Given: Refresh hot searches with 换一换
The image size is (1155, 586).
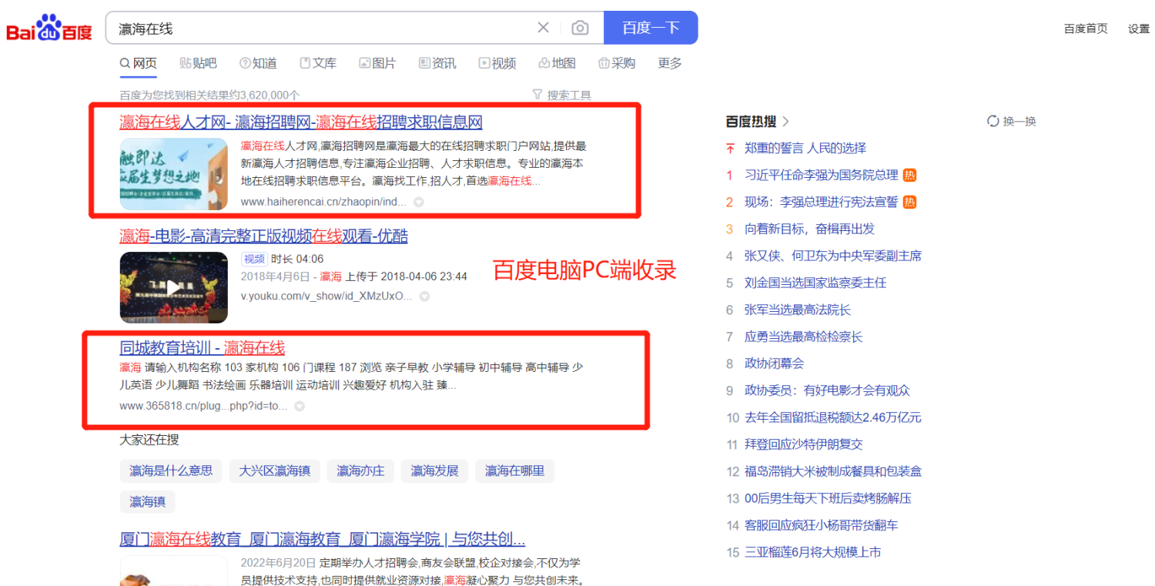Looking at the screenshot, I should pos(1012,122).
